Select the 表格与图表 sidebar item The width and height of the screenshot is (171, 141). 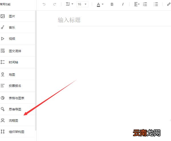click(x=17, y=98)
